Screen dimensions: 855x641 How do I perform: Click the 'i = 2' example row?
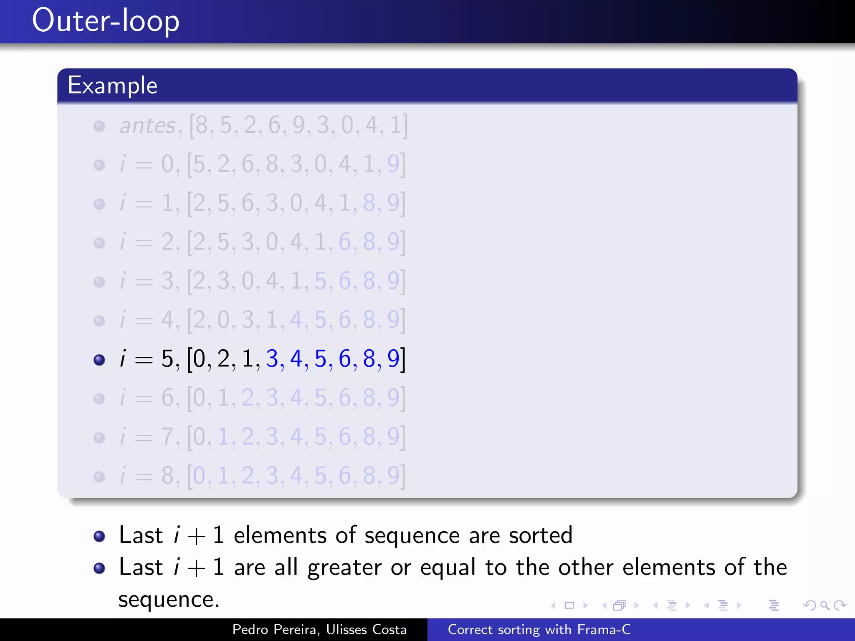tap(262, 242)
